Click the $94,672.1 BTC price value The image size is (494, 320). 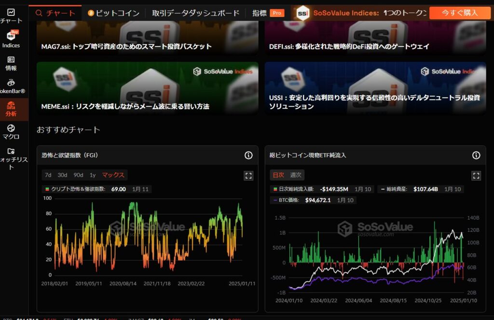coord(318,200)
